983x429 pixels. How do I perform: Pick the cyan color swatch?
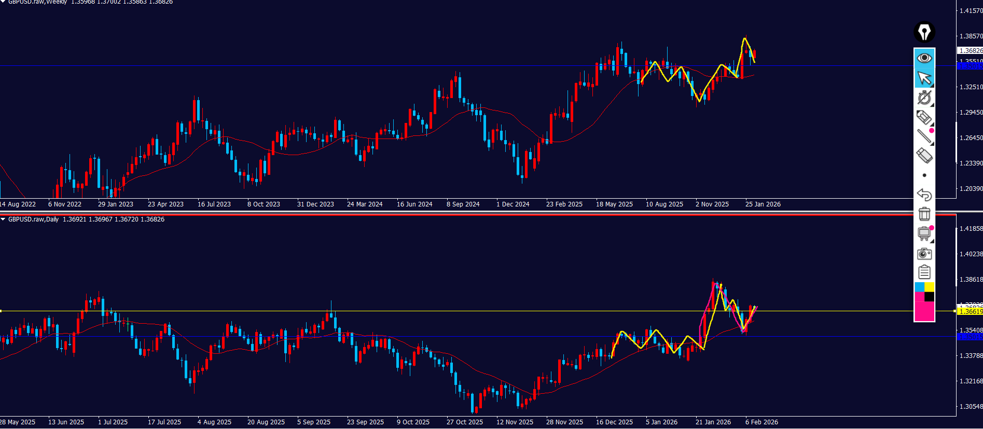919,287
